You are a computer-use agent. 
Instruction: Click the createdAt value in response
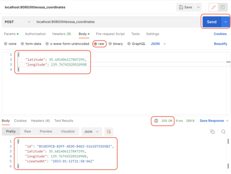(72, 161)
